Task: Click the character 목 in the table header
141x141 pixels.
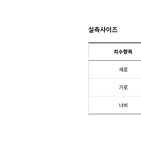Action: tap(130, 52)
